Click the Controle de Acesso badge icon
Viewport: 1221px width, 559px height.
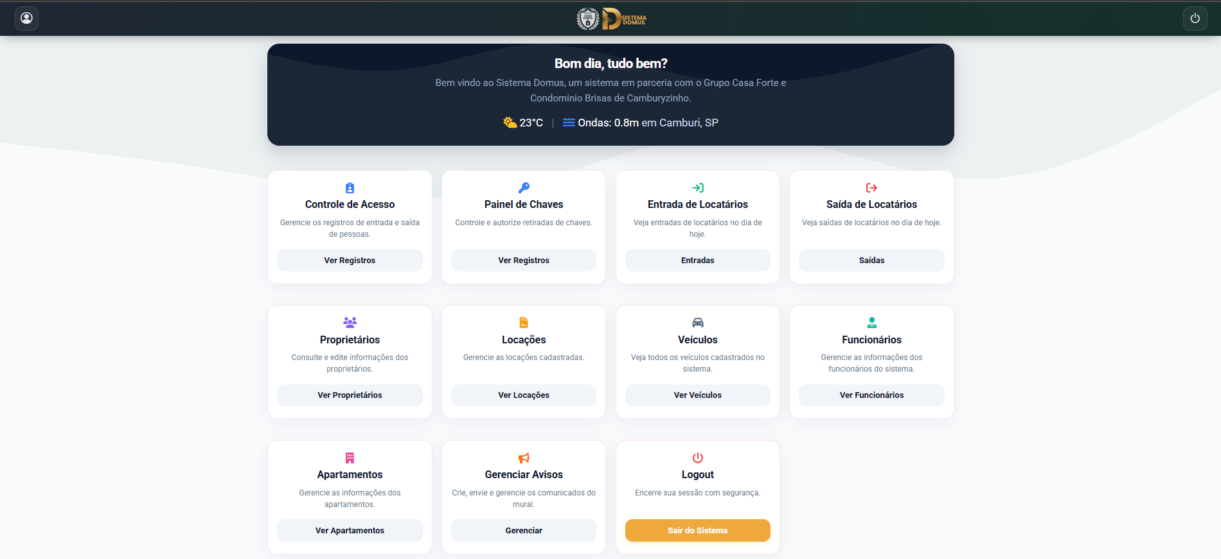click(350, 188)
